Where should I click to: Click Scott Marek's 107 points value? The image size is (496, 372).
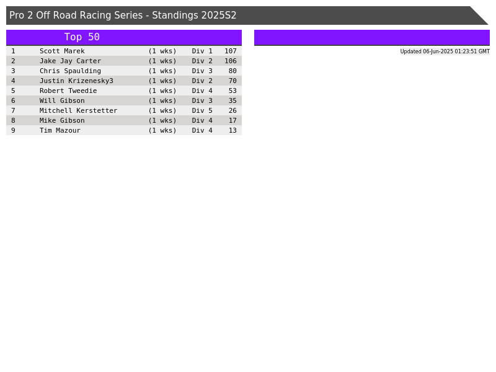coord(230,51)
